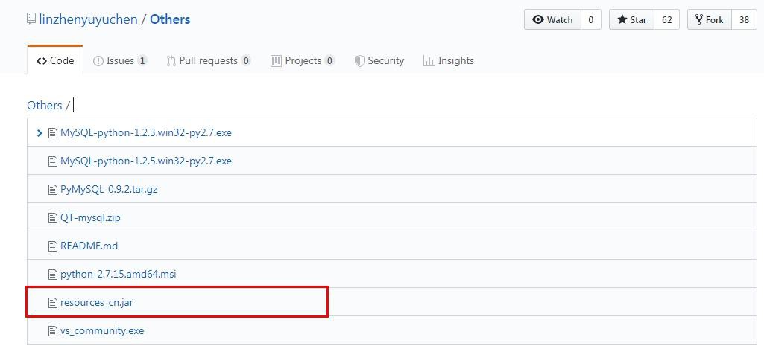Click file icon beside MySQL-python-1.2.3 row

(53, 133)
